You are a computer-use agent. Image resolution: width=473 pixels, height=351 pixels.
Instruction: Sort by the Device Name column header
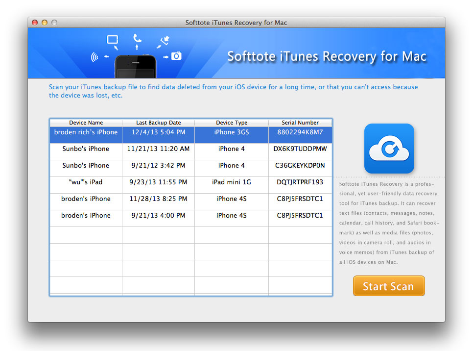tap(86, 123)
